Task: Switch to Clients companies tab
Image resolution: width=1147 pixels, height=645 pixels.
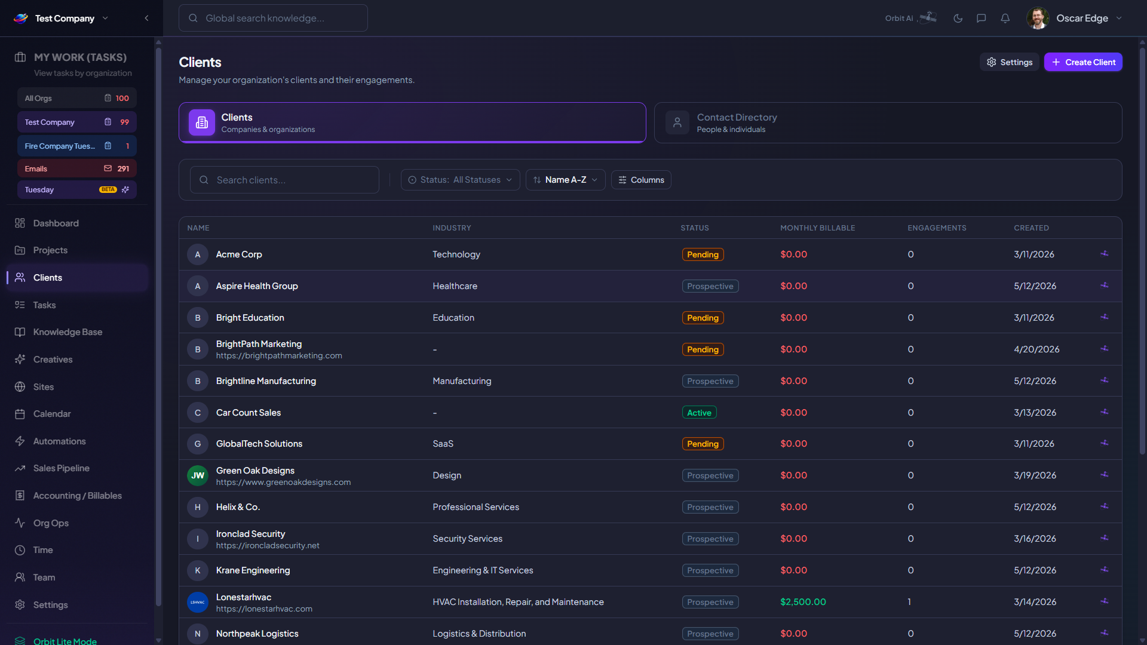Action: coord(412,122)
